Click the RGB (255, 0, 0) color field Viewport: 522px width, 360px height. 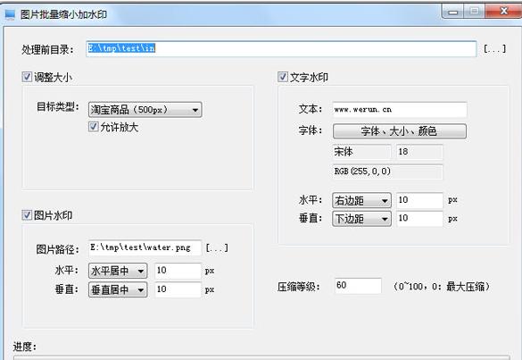pos(388,172)
